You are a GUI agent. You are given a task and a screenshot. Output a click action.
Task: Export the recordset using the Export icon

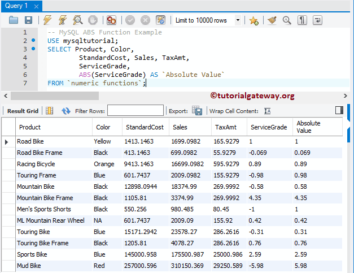pyautogui.click(x=197, y=111)
